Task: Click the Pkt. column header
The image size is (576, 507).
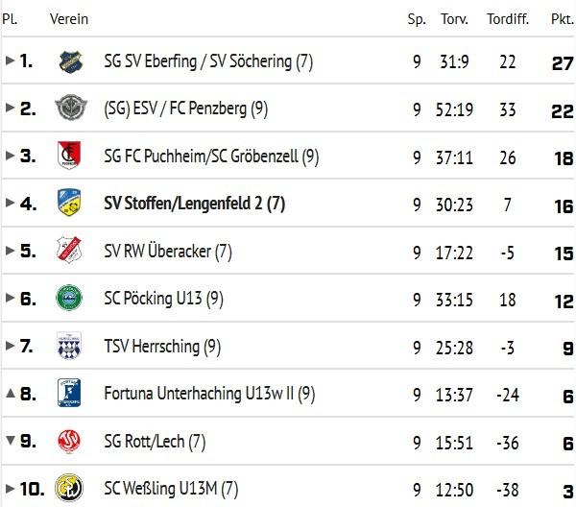Action: coord(563,19)
